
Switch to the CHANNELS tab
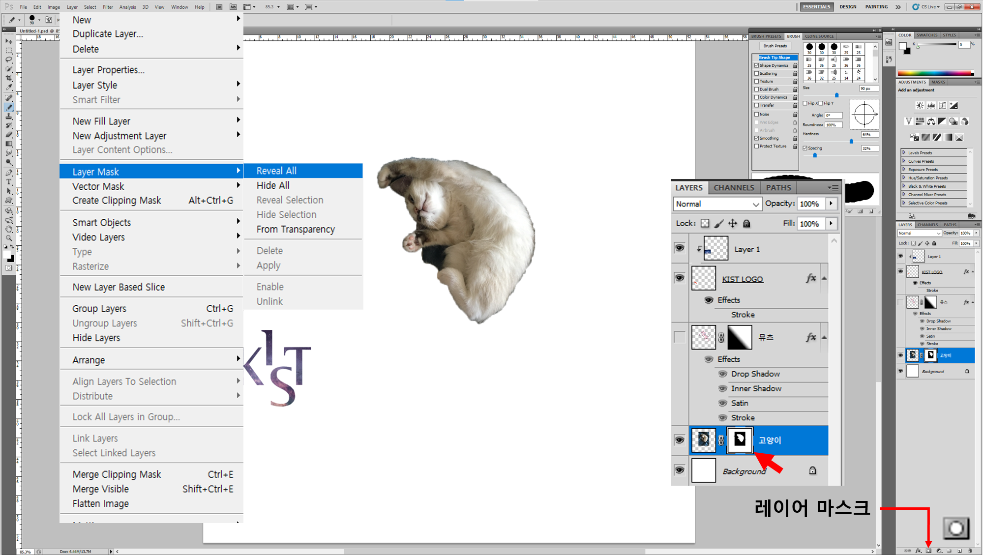733,188
